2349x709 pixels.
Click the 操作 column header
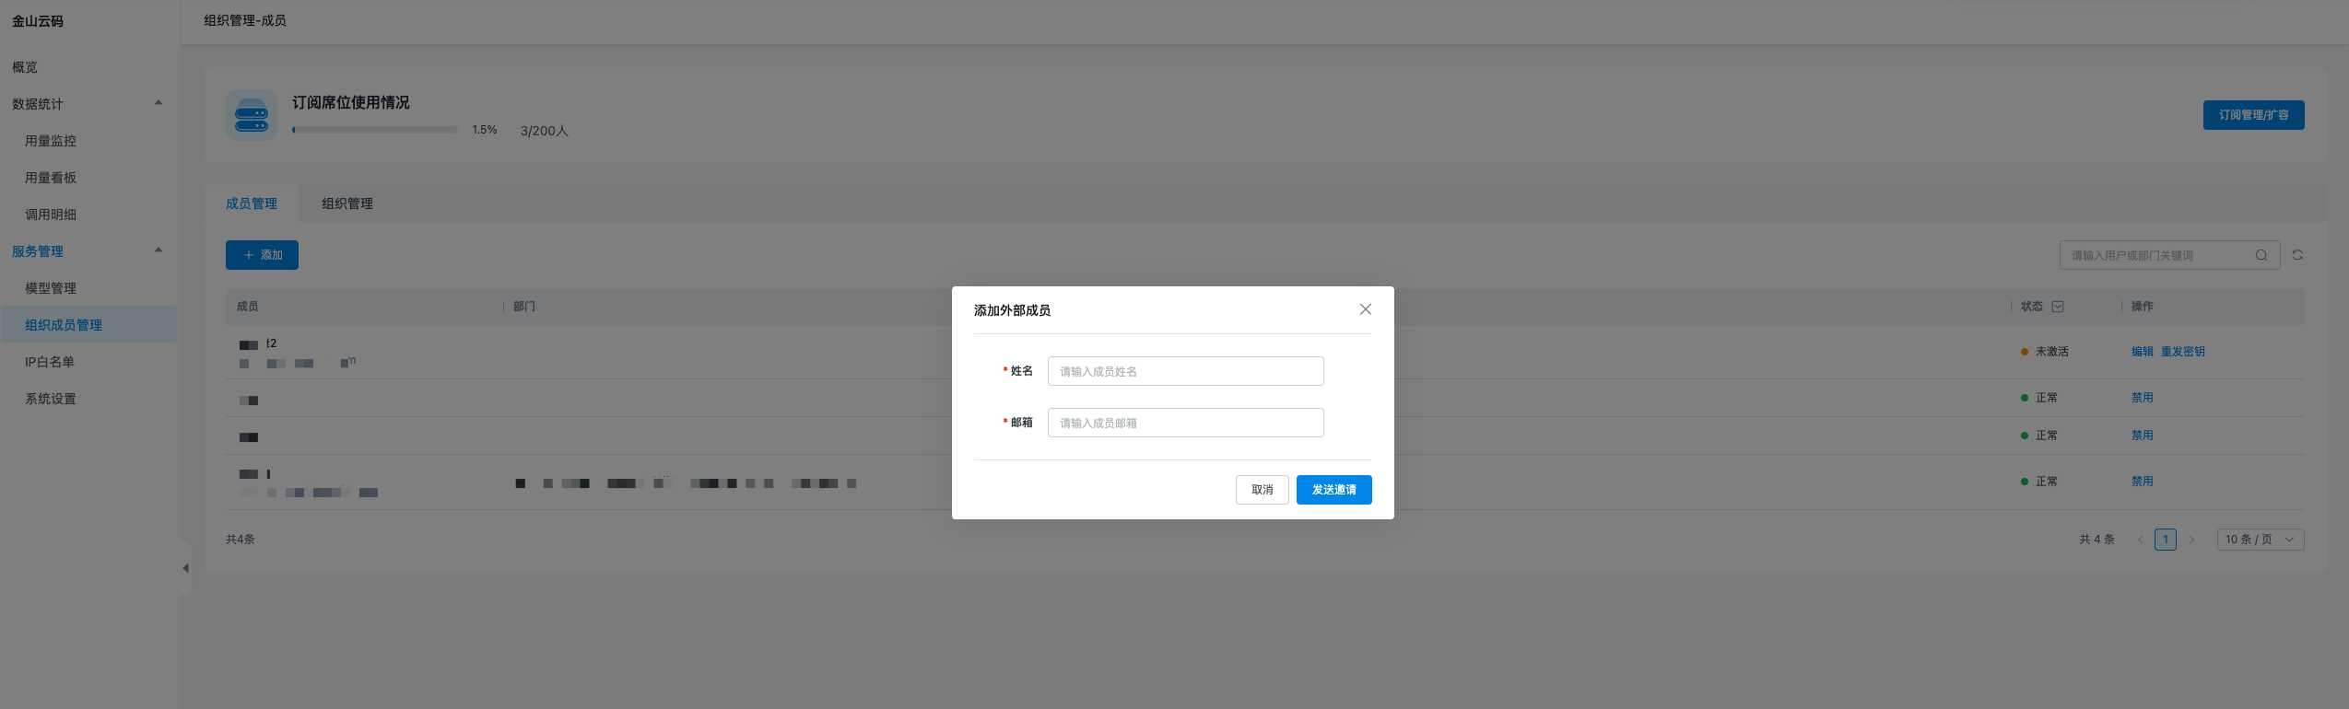[2143, 307]
